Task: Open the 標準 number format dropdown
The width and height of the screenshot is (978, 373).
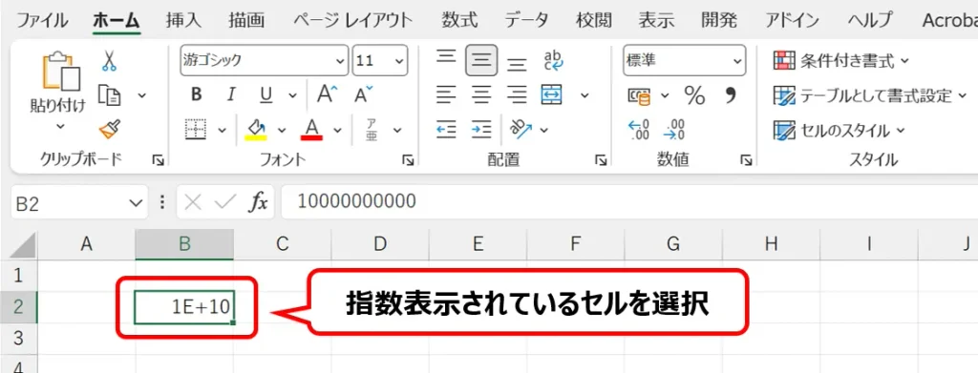Action: pos(738,61)
